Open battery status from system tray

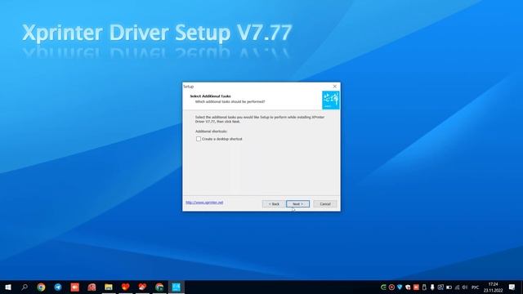[x=449, y=287]
